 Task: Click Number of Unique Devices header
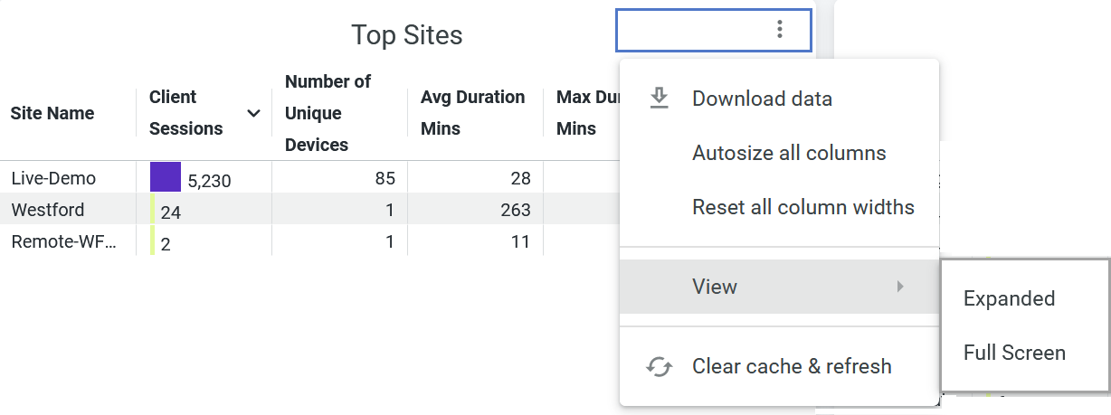click(328, 113)
